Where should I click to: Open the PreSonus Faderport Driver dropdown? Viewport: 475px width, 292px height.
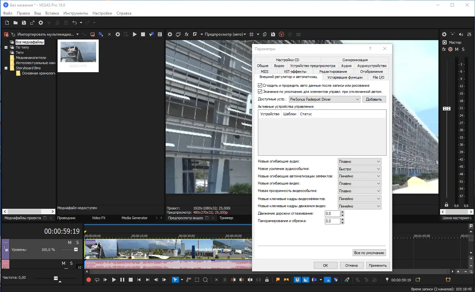click(325, 99)
